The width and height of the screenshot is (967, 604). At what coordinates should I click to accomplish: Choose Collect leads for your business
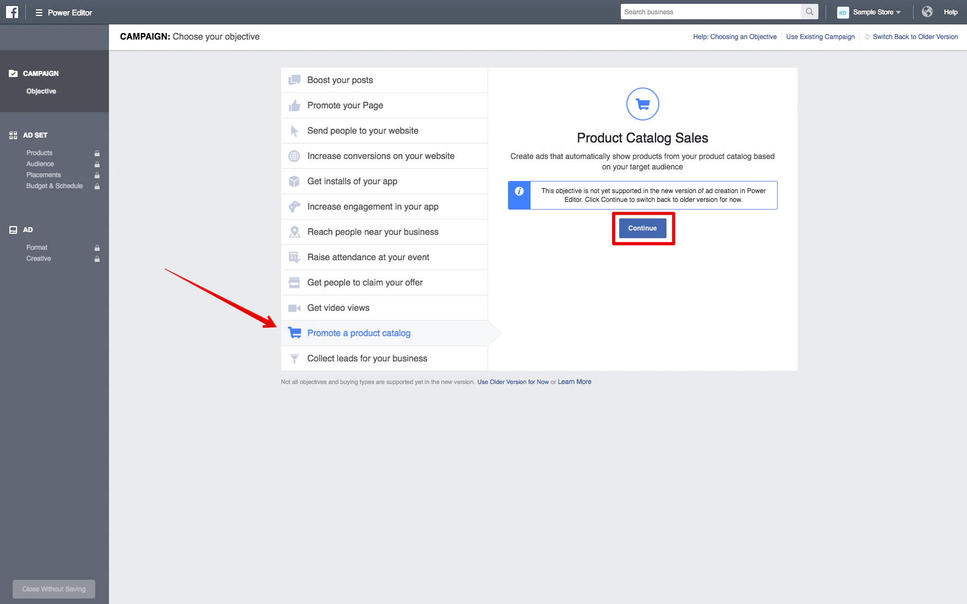[384, 359]
